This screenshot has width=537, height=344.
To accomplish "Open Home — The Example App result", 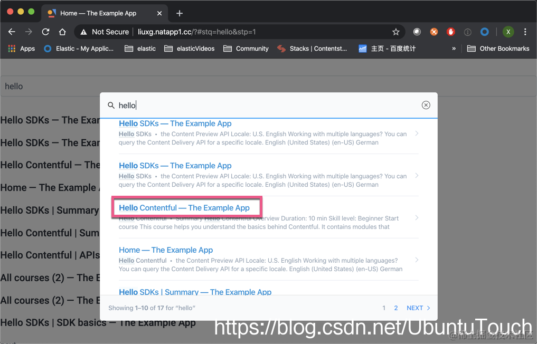I will click(x=166, y=250).
